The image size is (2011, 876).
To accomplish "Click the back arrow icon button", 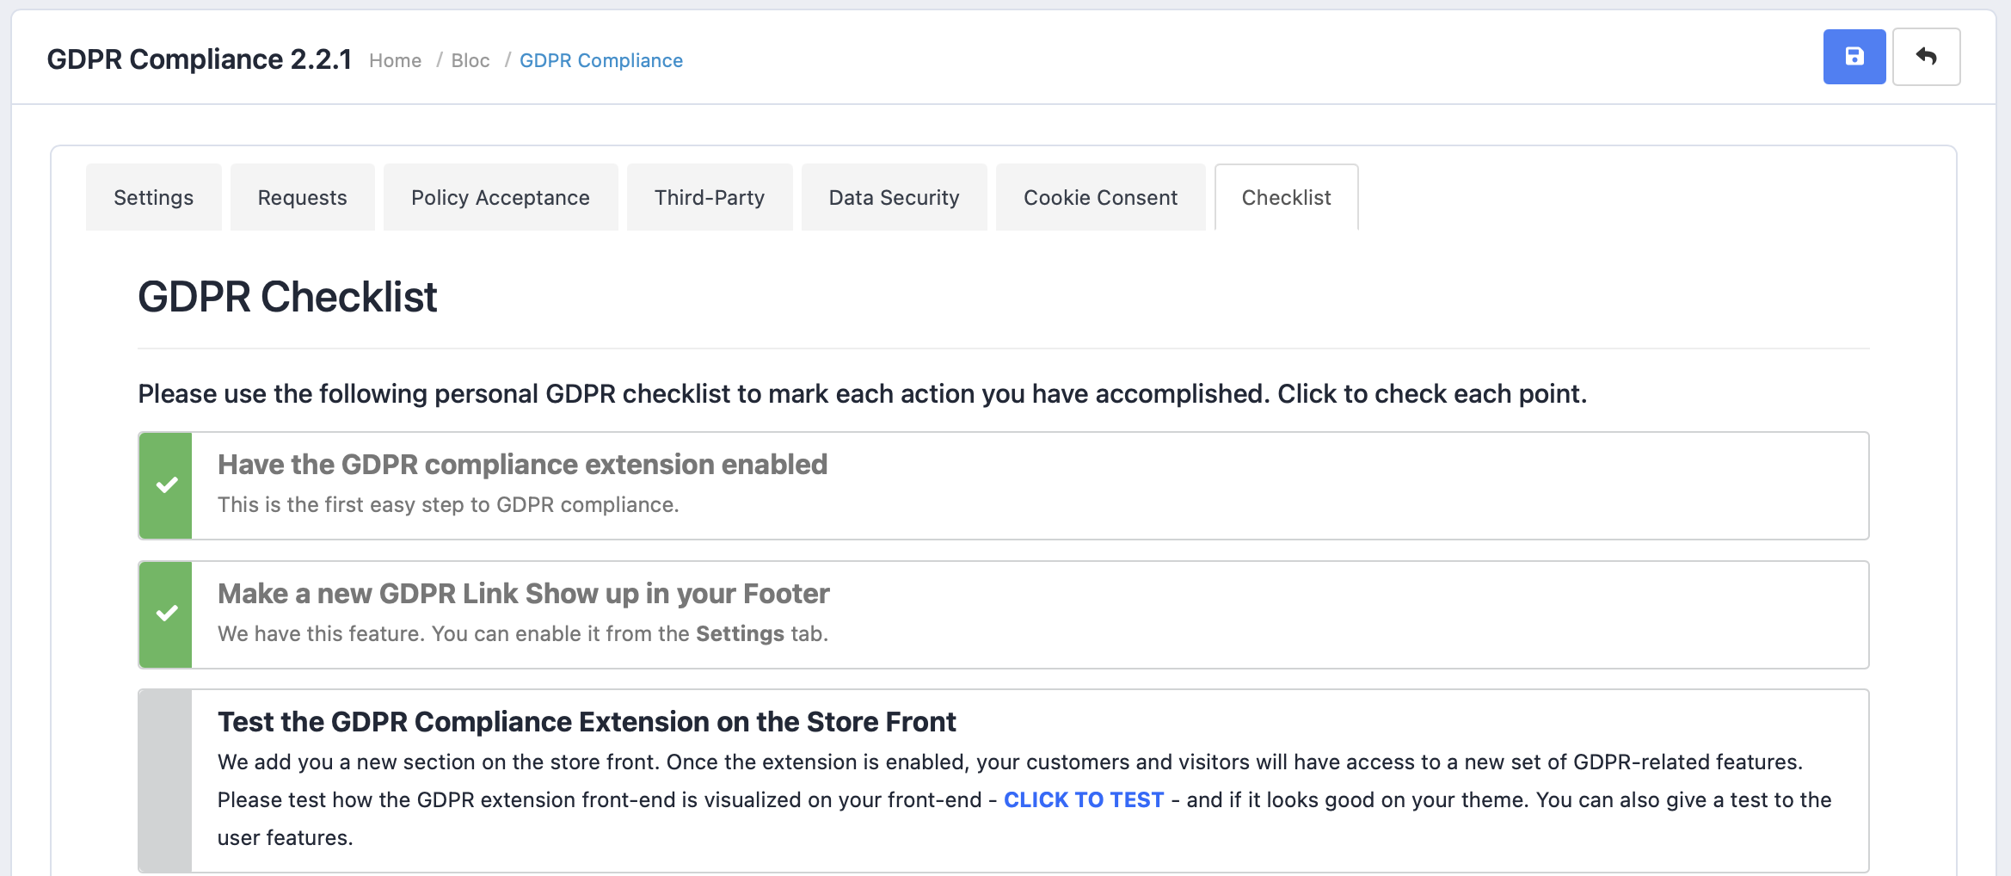I will pyautogui.click(x=1926, y=57).
